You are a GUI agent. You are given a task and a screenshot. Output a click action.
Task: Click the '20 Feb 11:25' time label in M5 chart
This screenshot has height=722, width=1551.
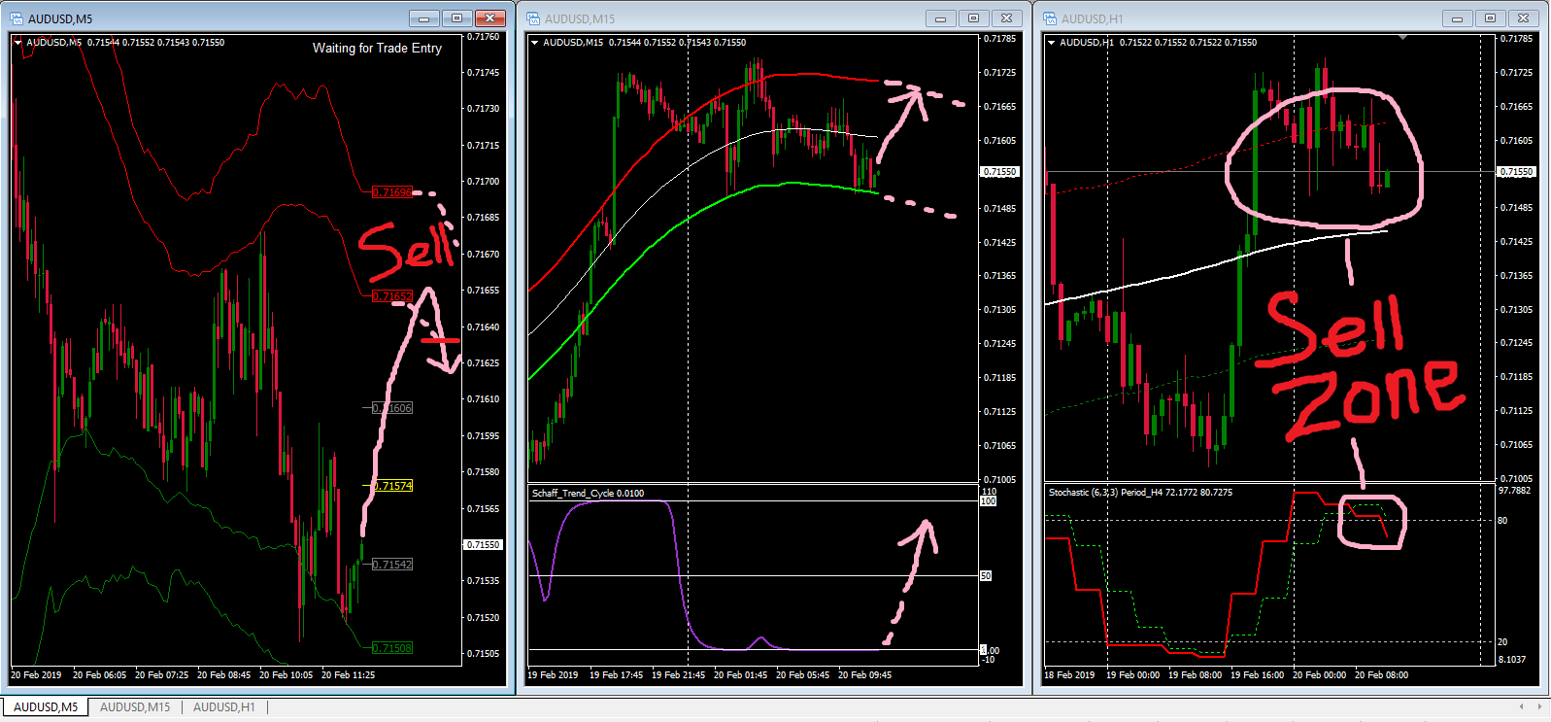[x=348, y=675]
